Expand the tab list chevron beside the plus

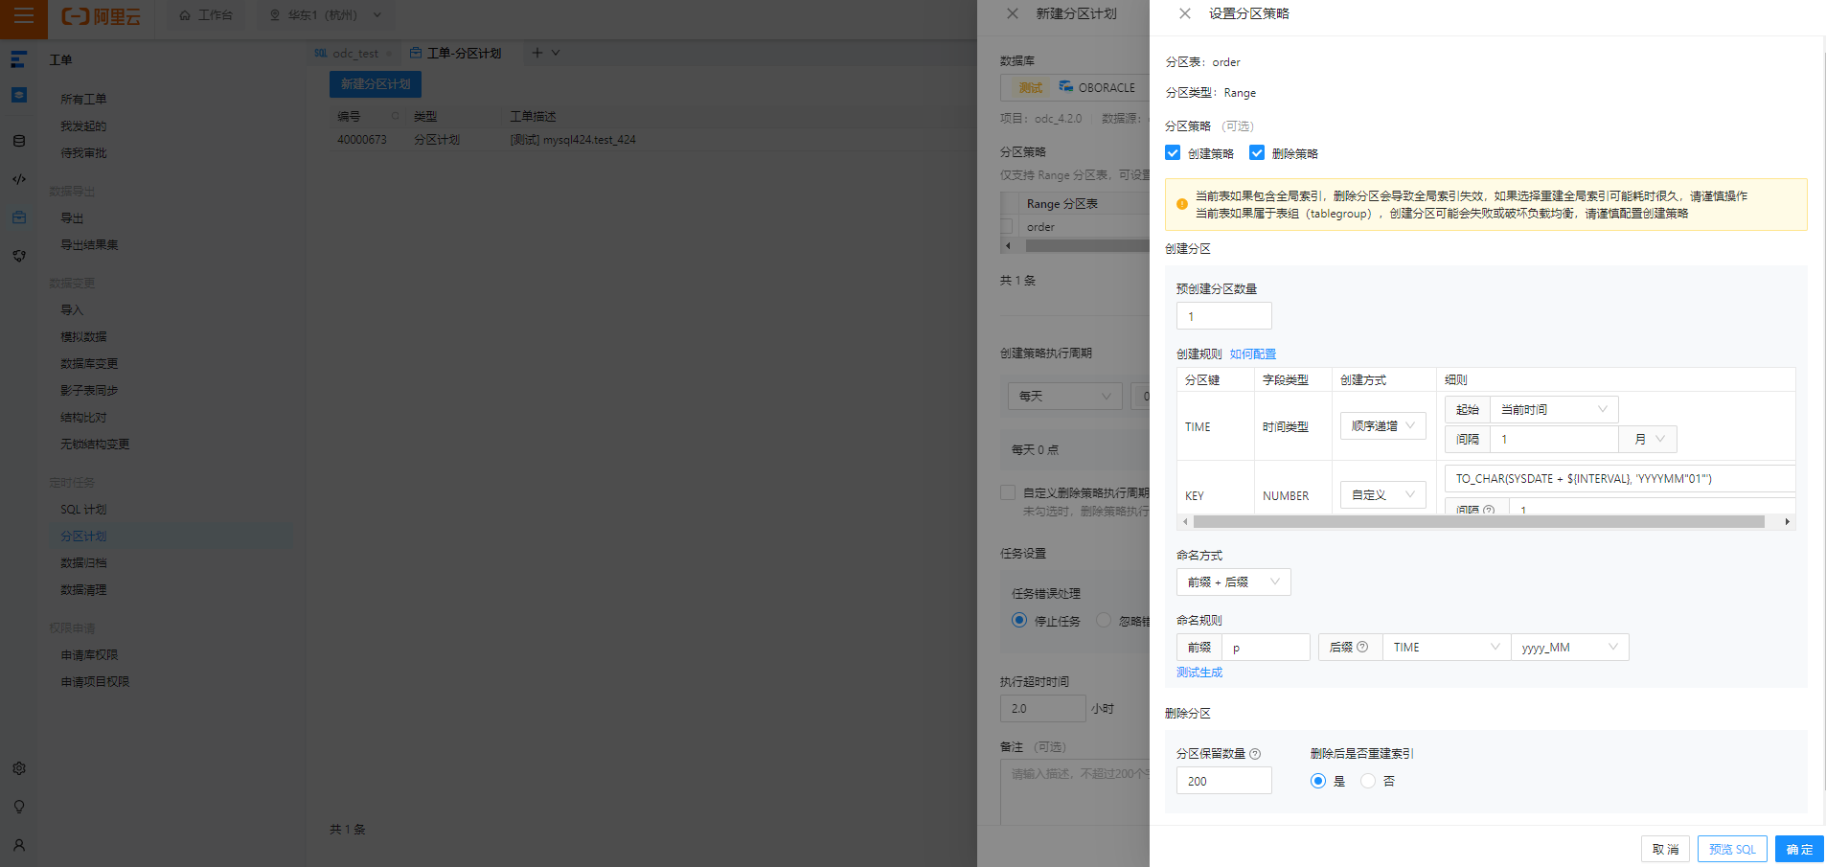pyautogui.click(x=556, y=53)
